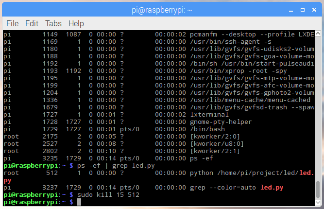Click the '[kworker/u8:0]' entry

217,144
